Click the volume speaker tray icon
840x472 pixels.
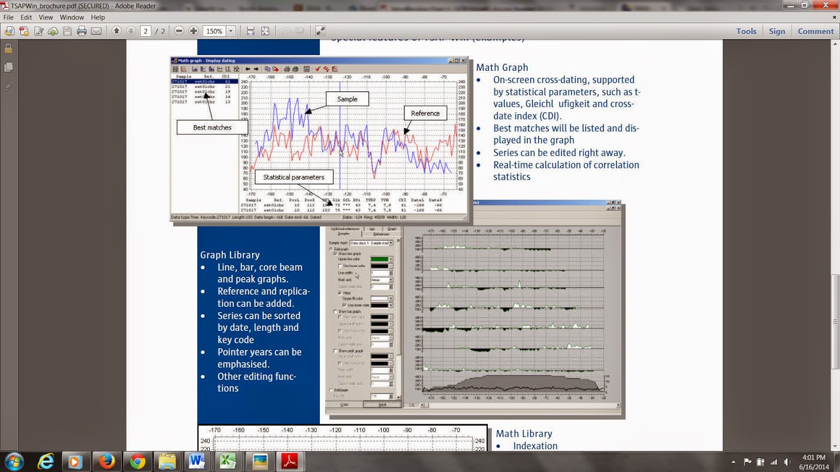point(787,462)
